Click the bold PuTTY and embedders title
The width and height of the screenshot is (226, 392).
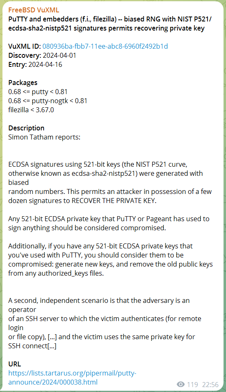coord(110,24)
